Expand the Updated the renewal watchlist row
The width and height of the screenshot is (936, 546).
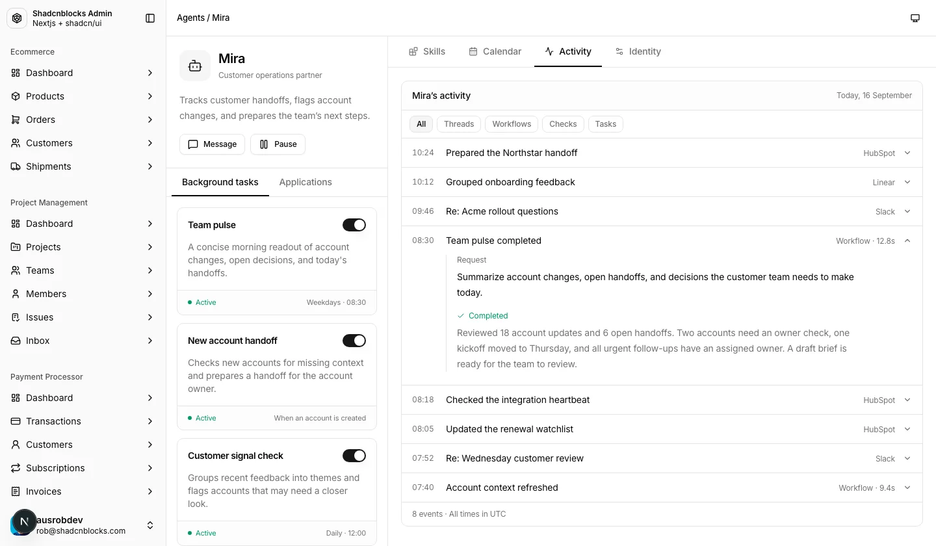click(662, 429)
